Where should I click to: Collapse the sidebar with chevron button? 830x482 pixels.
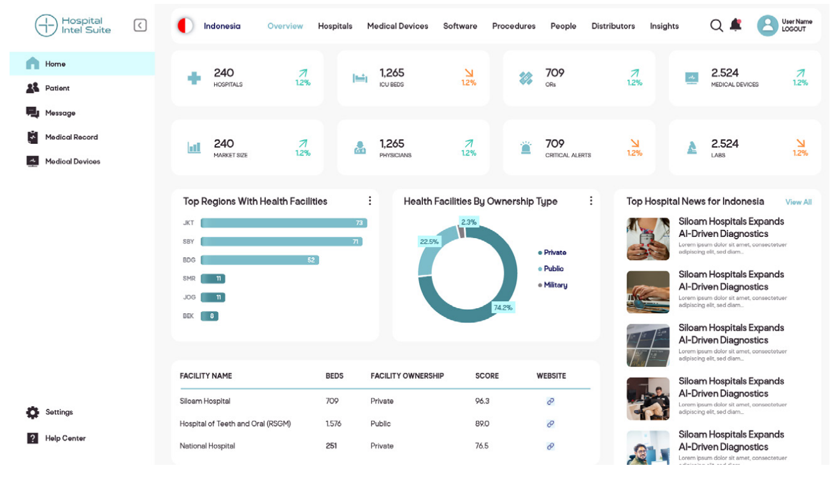point(140,25)
